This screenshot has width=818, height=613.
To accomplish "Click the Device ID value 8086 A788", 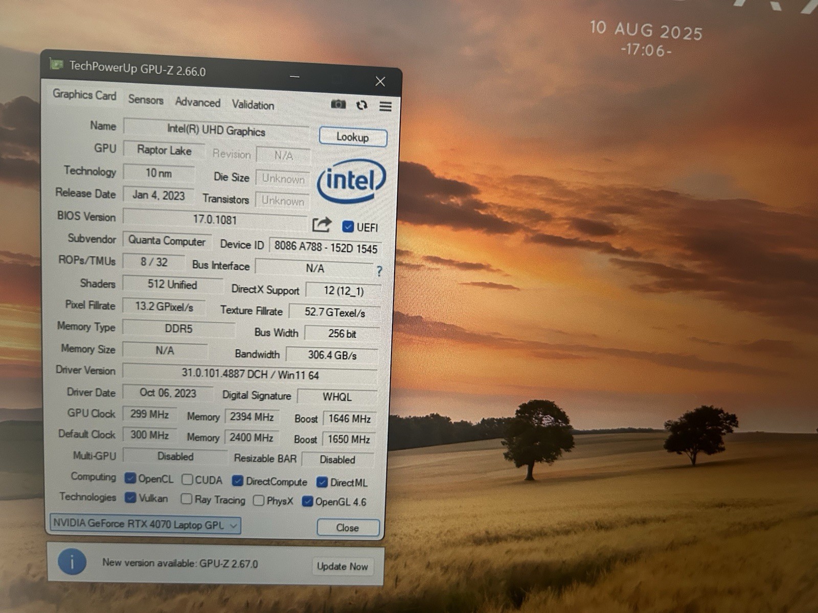I will pos(326,247).
